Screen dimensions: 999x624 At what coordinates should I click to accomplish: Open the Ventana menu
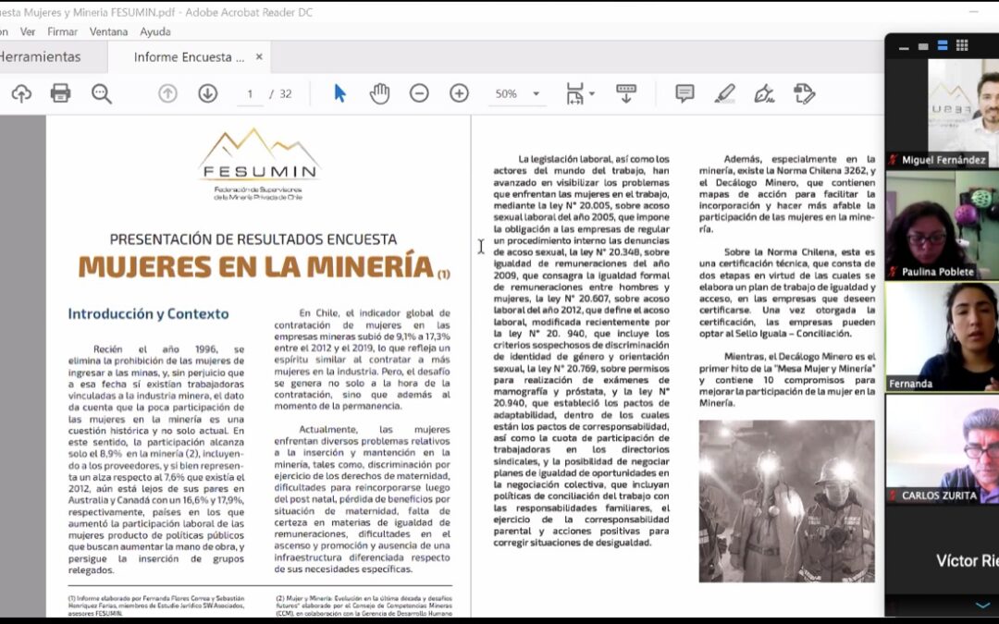tap(108, 31)
